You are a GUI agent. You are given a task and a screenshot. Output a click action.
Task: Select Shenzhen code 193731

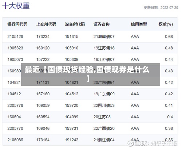pyautogui.click(x=72, y=129)
